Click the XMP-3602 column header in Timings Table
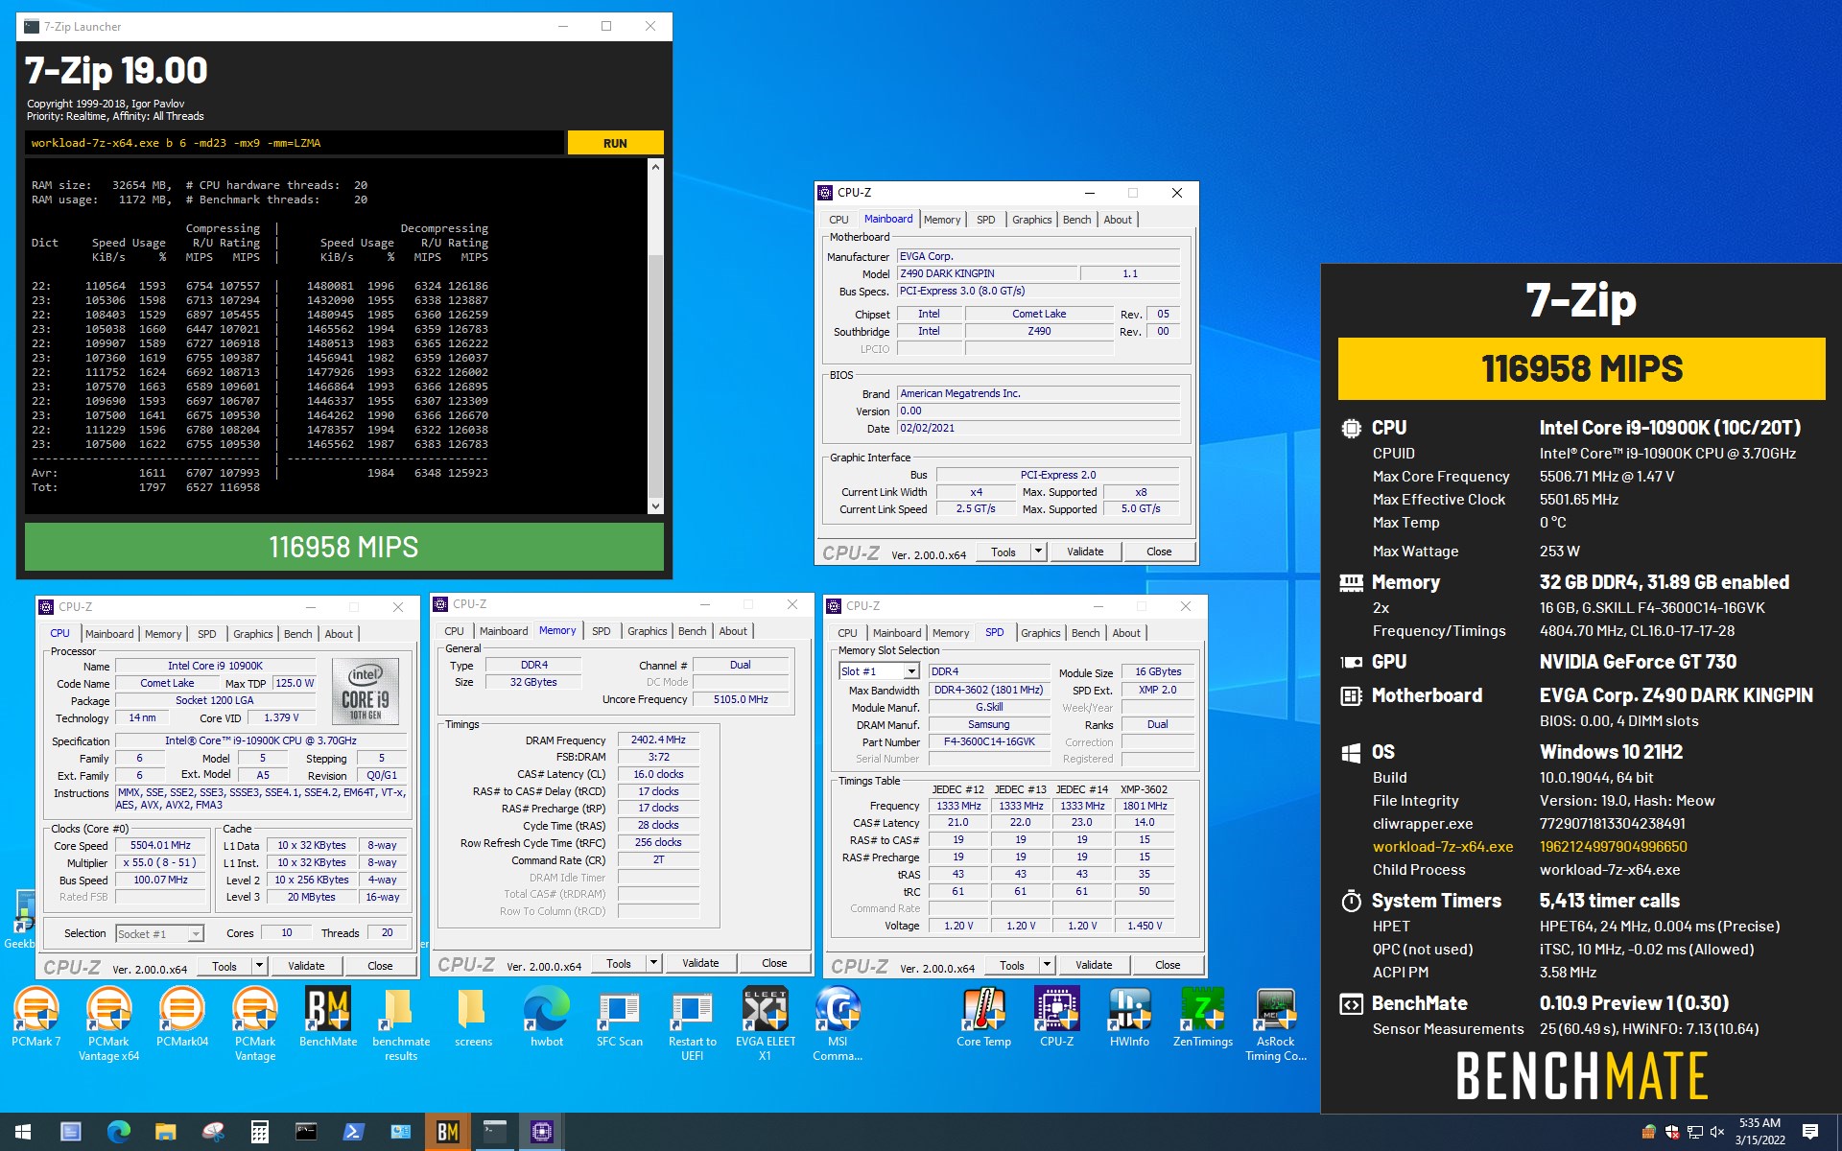This screenshot has width=1842, height=1151. click(1144, 789)
